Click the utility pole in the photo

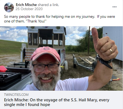89,41
